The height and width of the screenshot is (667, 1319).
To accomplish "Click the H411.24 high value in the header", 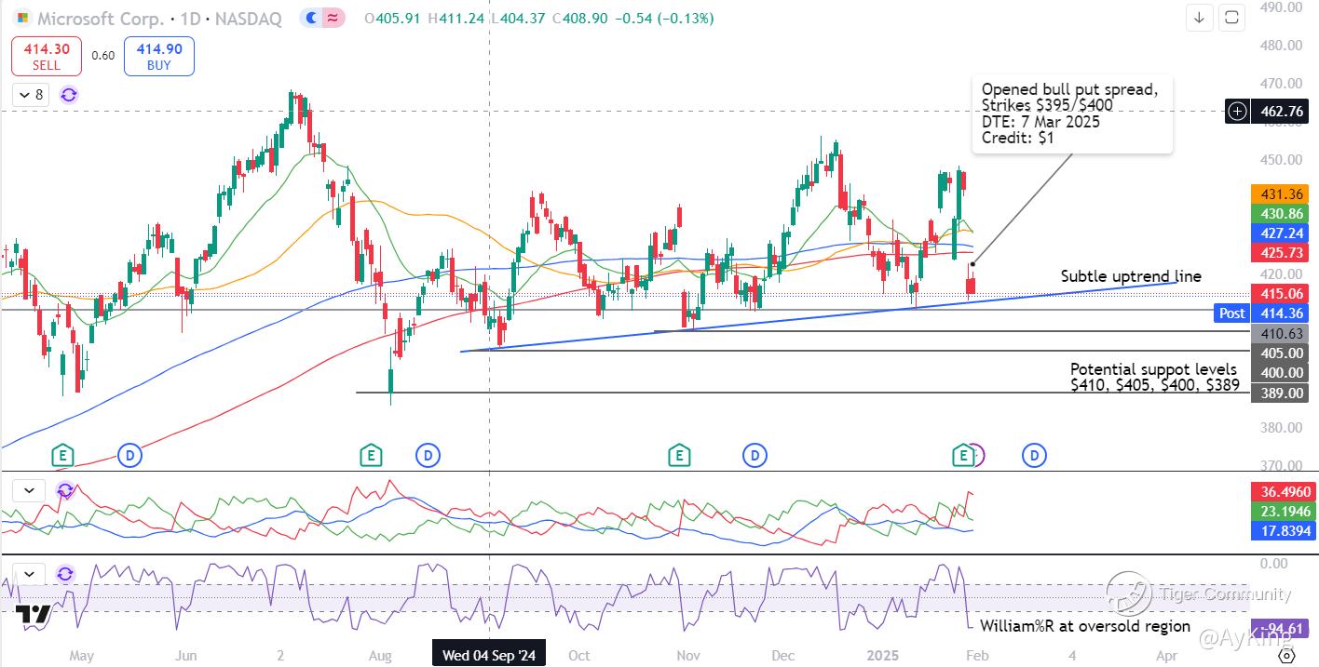I will [456, 18].
